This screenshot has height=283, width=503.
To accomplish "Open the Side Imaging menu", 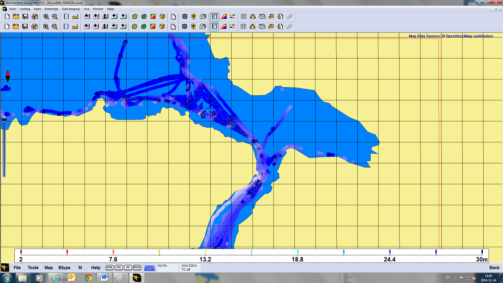I will pyautogui.click(x=71, y=9).
